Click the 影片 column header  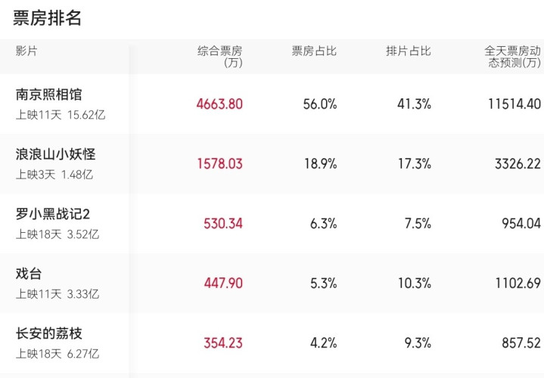point(26,51)
